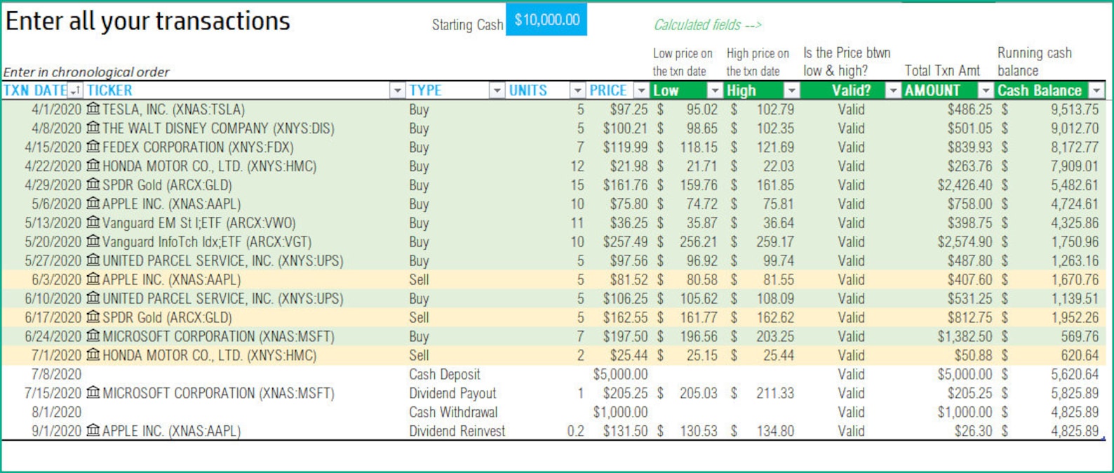This screenshot has height=473, width=1114.
Task: Click the stock icon beside Vanguard InfoTch Idx;ETF
Action: click(93, 241)
